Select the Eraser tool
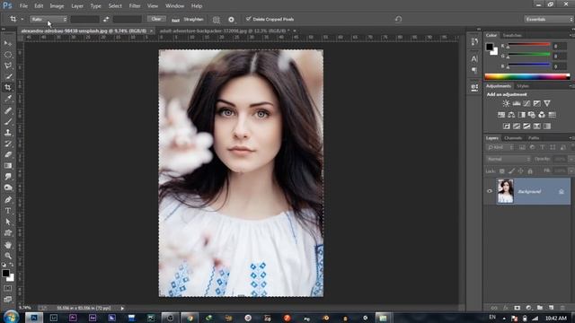Viewport: 575px width, 323px height. click(x=8, y=154)
